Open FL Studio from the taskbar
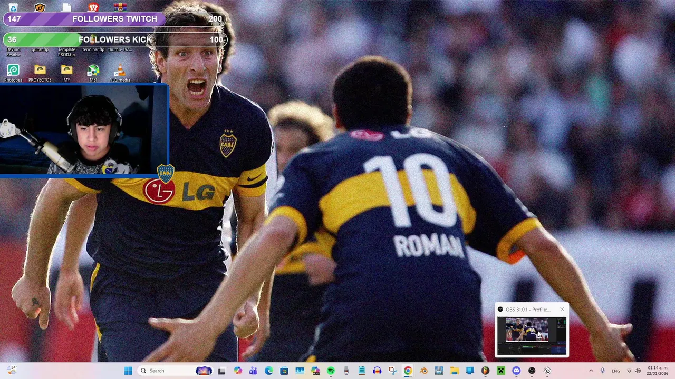This screenshot has width=675, height=379. (485, 371)
